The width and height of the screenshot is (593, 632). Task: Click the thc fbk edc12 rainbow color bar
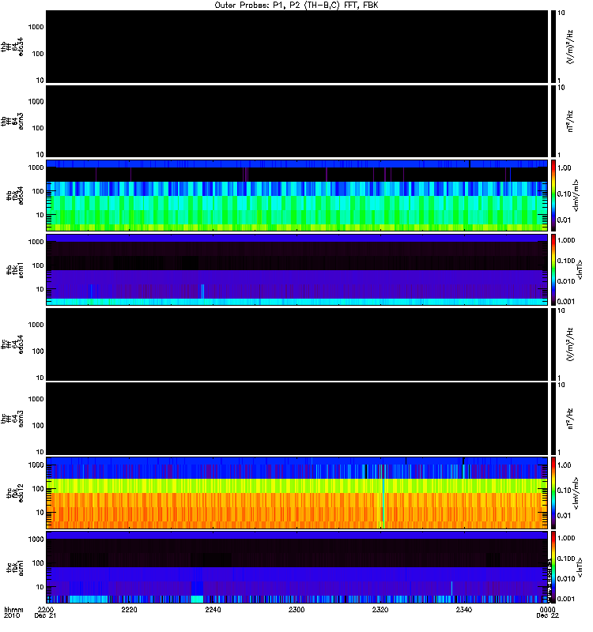[553, 492]
